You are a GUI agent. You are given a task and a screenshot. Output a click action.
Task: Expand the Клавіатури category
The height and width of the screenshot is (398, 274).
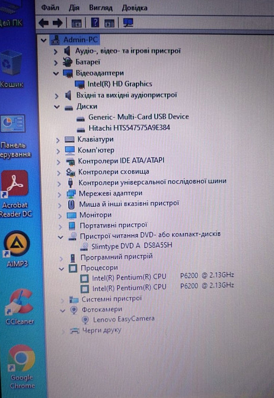[x=58, y=140]
